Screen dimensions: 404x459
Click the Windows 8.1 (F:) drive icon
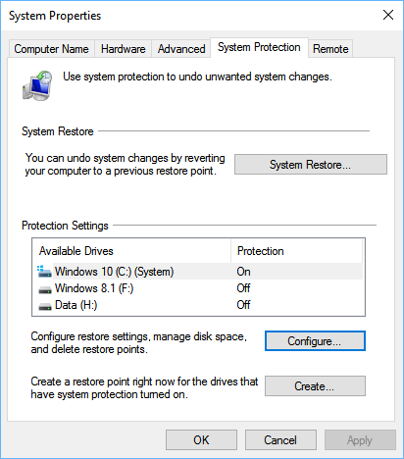tap(45, 289)
